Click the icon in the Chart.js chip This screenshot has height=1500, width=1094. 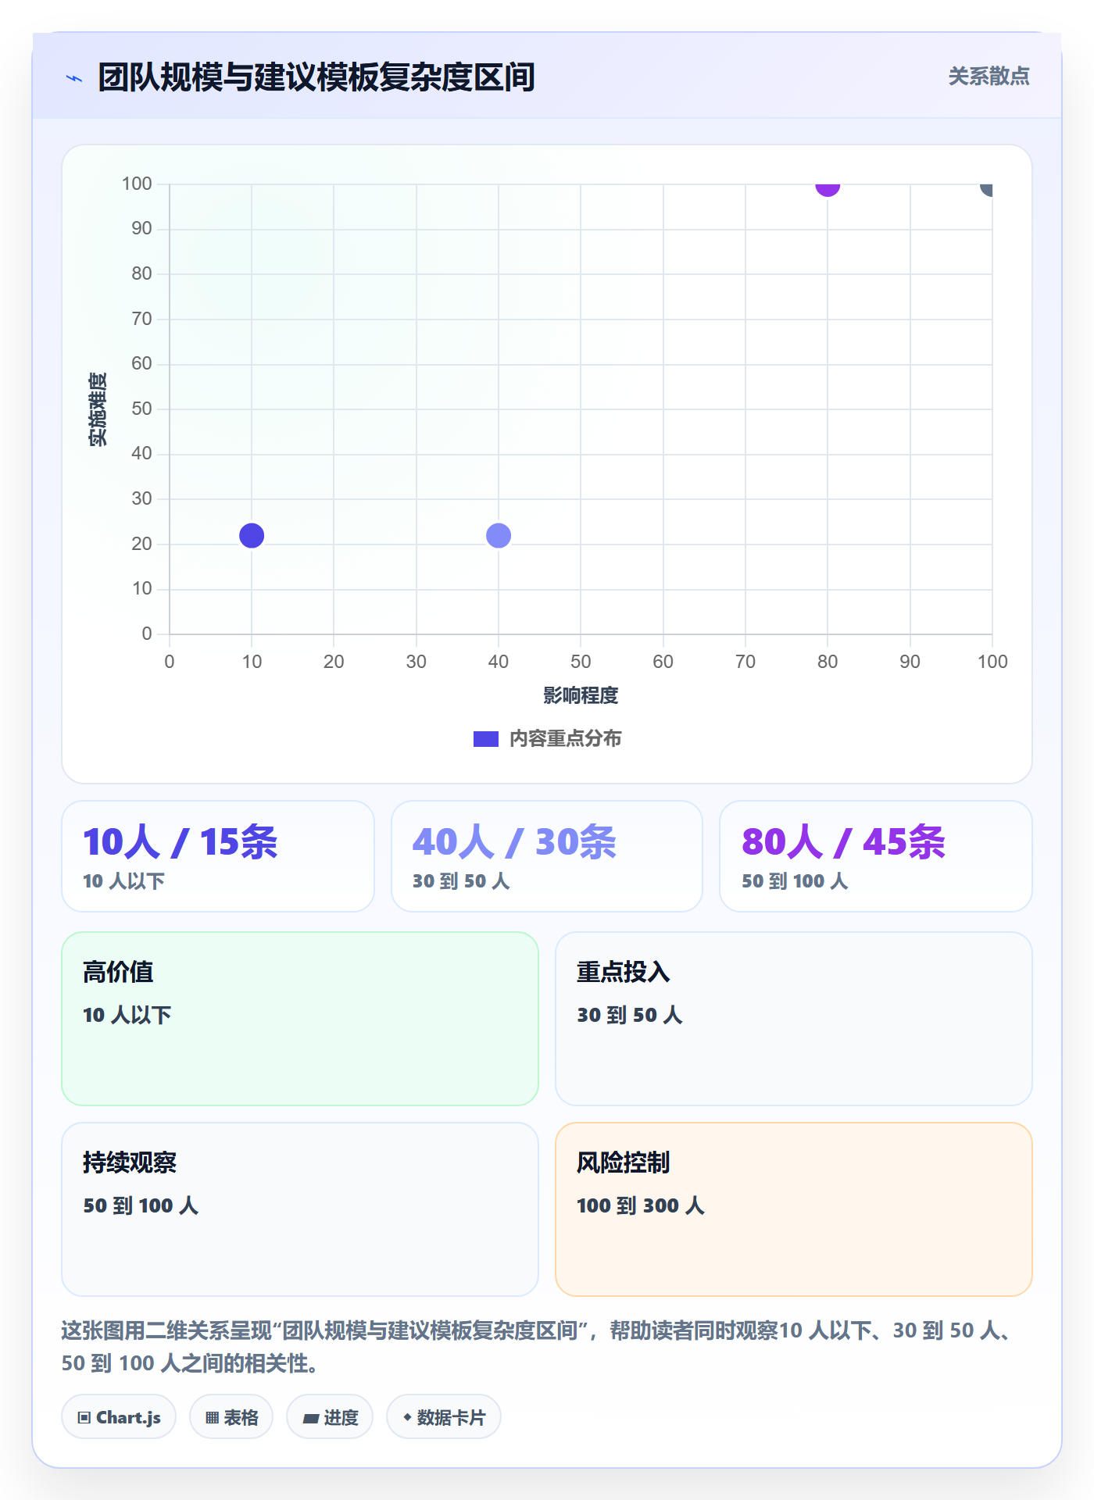[84, 1418]
